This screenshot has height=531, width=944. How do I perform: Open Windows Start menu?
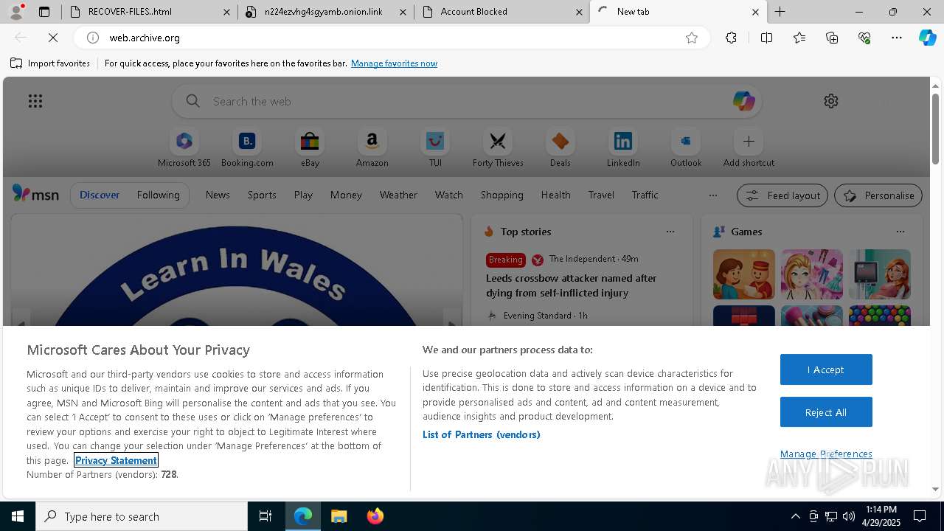tap(18, 516)
